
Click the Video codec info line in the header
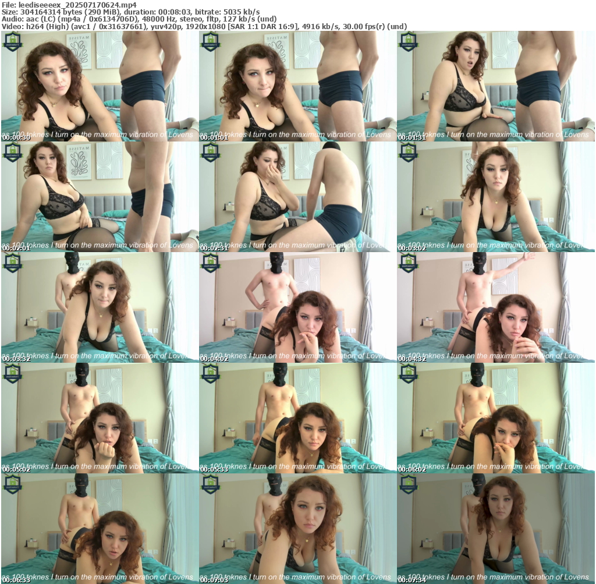[204, 26]
